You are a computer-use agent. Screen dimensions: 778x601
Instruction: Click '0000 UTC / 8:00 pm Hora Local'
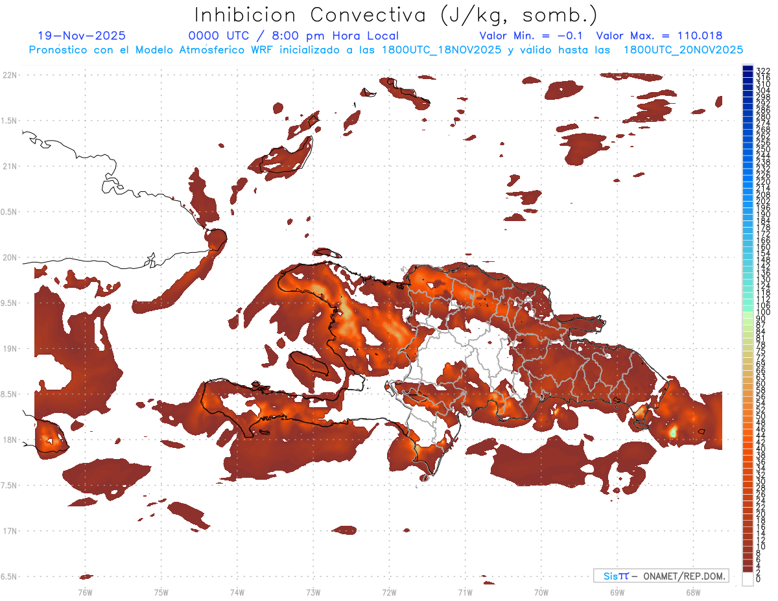point(293,36)
